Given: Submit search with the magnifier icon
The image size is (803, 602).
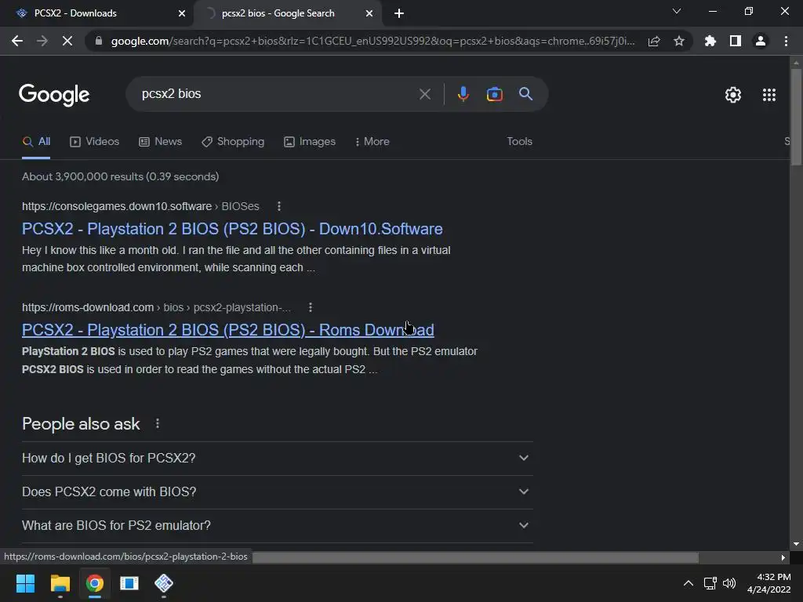Looking at the screenshot, I should [525, 94].
